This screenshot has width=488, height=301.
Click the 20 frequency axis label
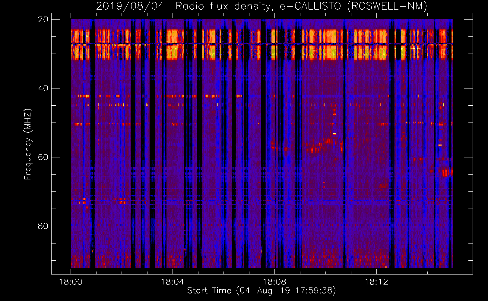pos(43,20)
